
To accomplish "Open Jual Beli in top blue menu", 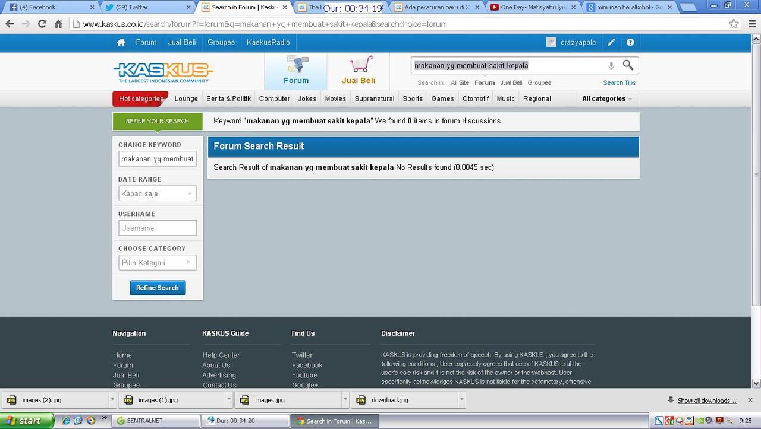I will pyautogui.click(x=182, y=42).
